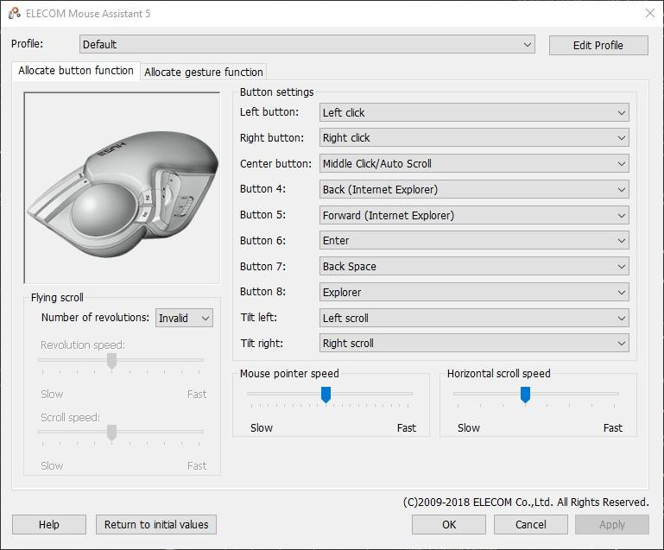Click the 'Center button:' label
This screenshot has width=664, height=550.
click(x=275, y=163)
